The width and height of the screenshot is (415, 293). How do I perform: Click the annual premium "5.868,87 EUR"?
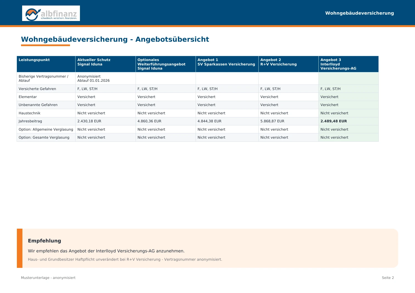[272, 121]
